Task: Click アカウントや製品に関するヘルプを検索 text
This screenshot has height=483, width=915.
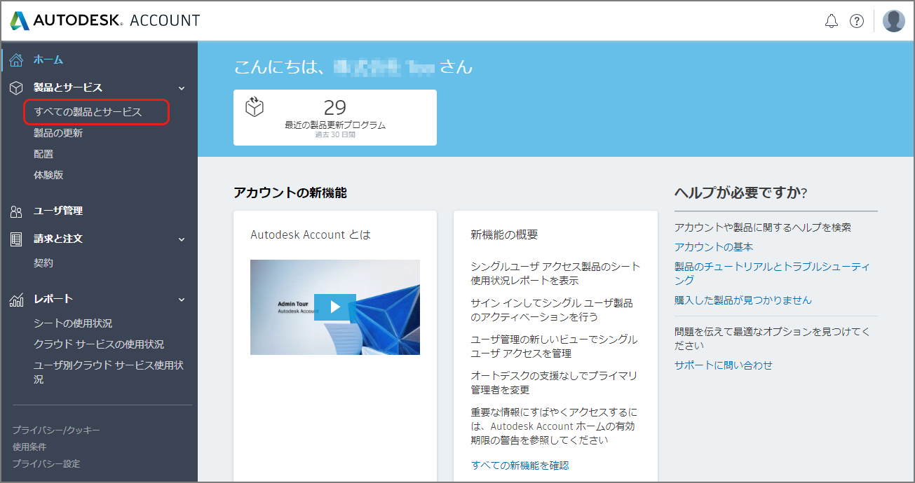Action: (x=763, y=227)
